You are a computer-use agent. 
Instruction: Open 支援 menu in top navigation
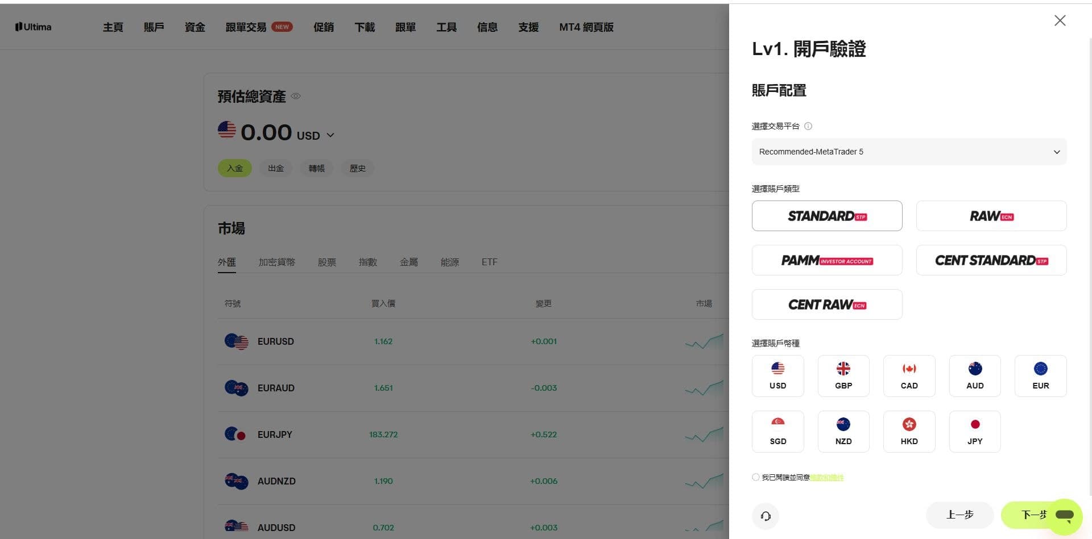[528, 27]
